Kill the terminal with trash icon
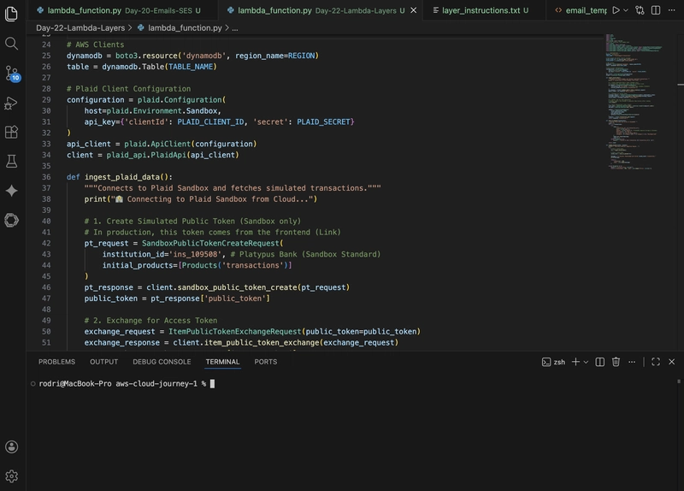The width and height of the screenshot is (684, 491). coord(616,362)
